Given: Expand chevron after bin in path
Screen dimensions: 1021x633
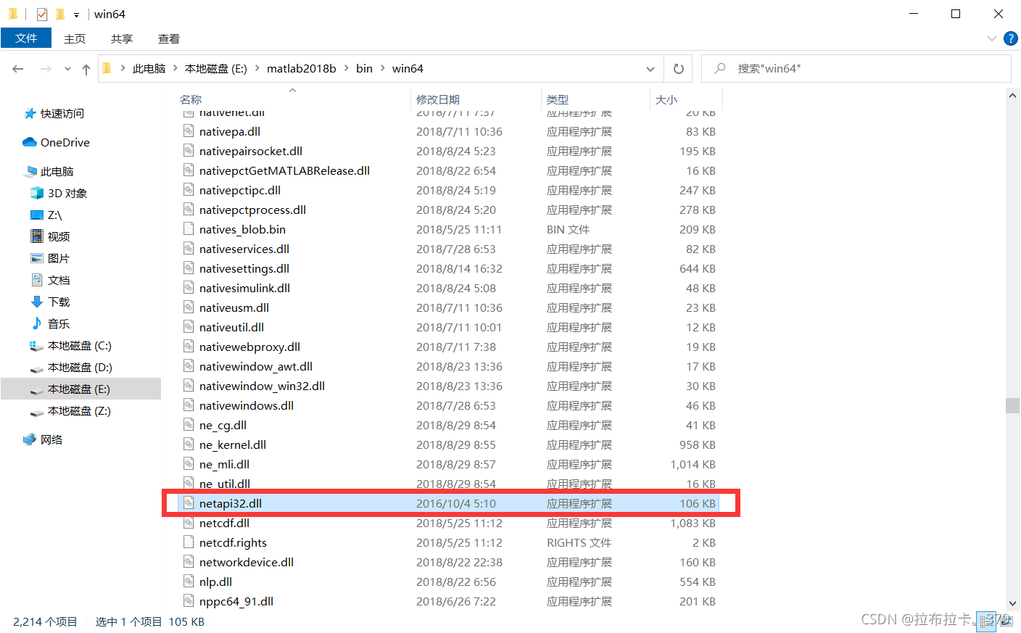Looking at the screenshot, I should 382,68.
